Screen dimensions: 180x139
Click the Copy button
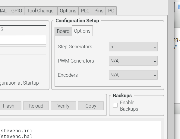click(91, 106)
